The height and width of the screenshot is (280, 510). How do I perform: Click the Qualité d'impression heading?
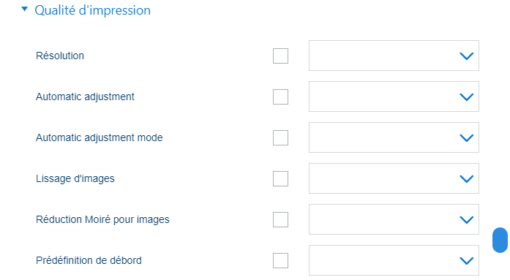click(x=92, y=10)
